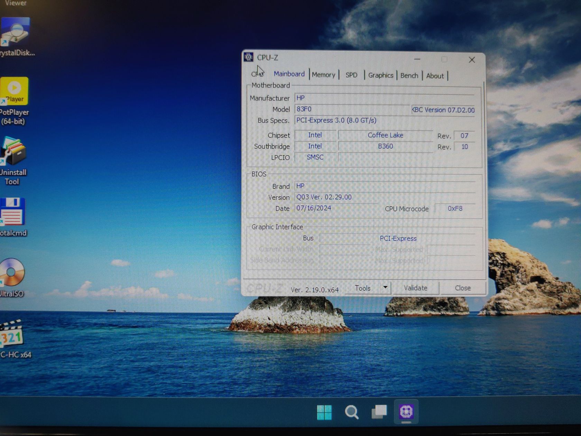Click the southbridge Rev. value 10

point(464,147)
